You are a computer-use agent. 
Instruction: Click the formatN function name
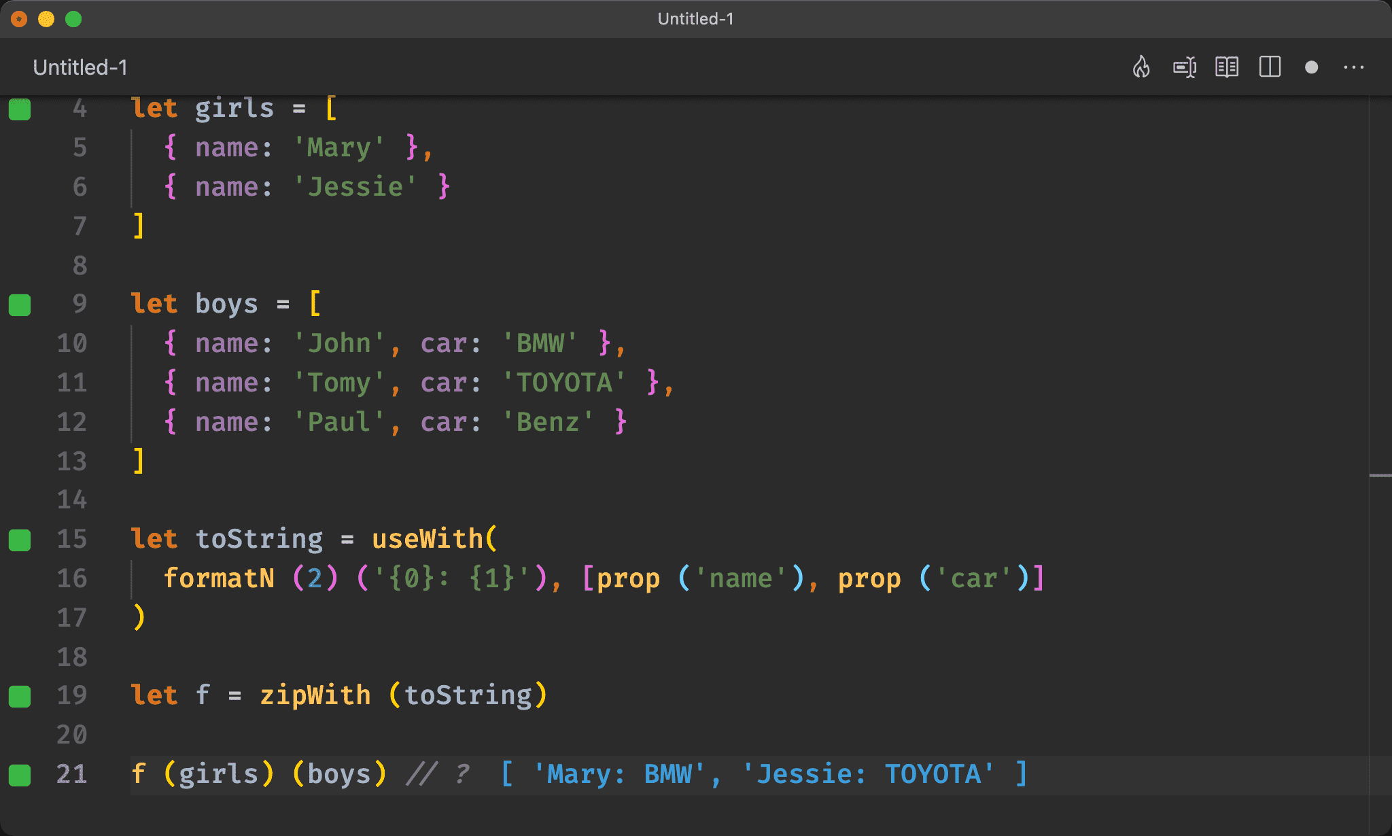click(219, 578)
